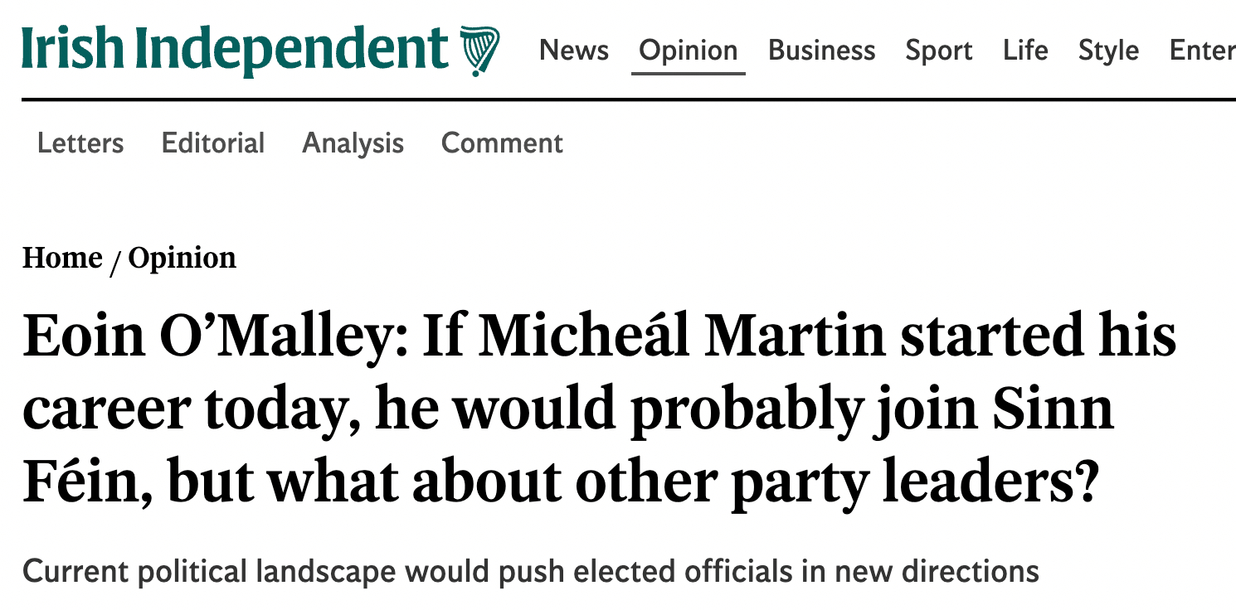Click the Opinion breadcrumb link
The image size is (1236, 610).
(182, 259)
